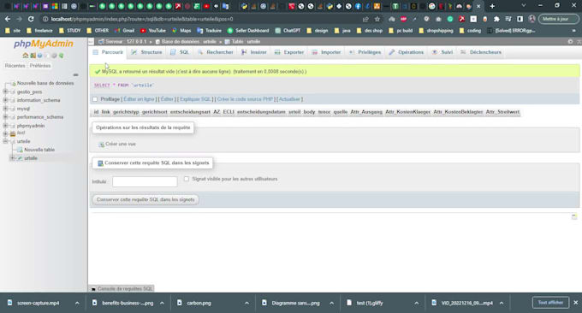
Task: Click the Créer une vue icon
Action: [x=101, y=145]
